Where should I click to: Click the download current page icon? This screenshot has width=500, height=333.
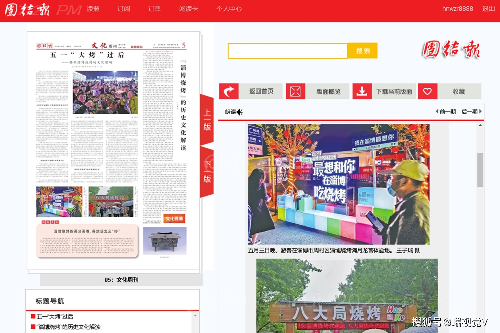click(362, 91)
